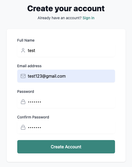Select the Email address label

(29, 66)
